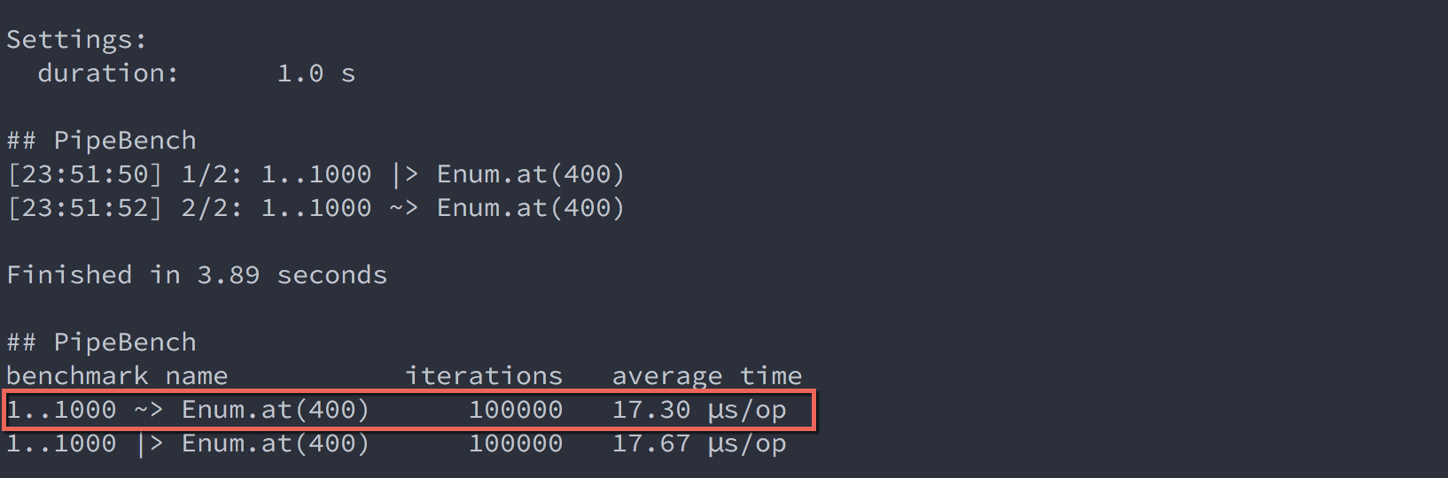Click the [23:51:50] timestamp

(84, 174)
